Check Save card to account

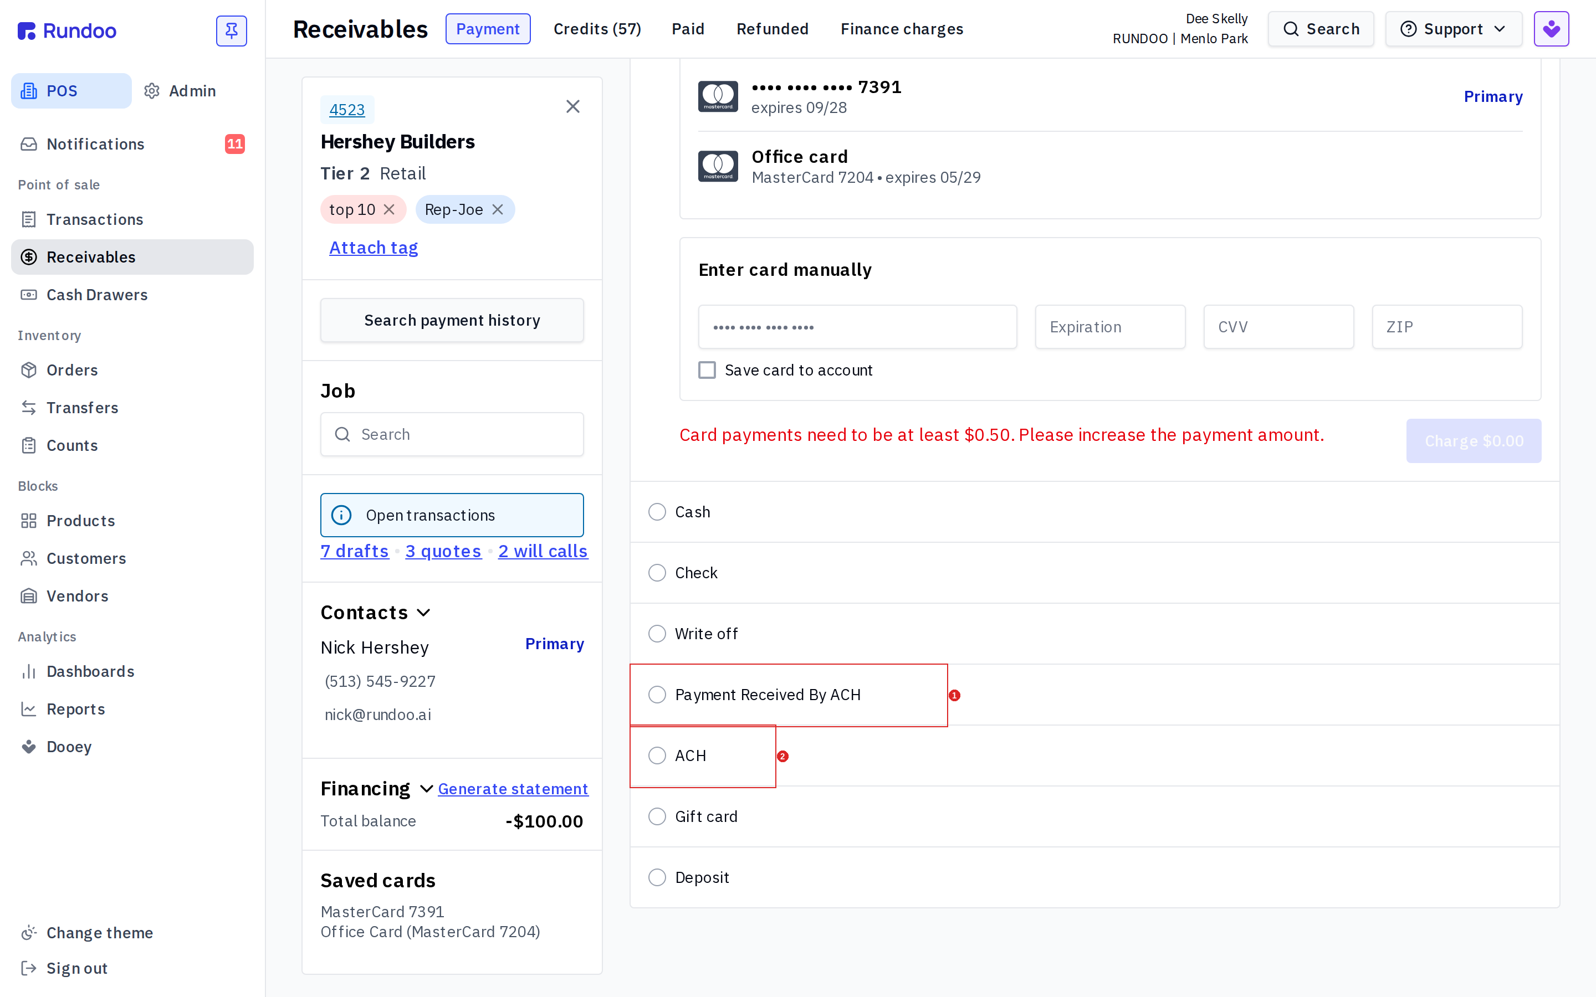tap(707, 370)
